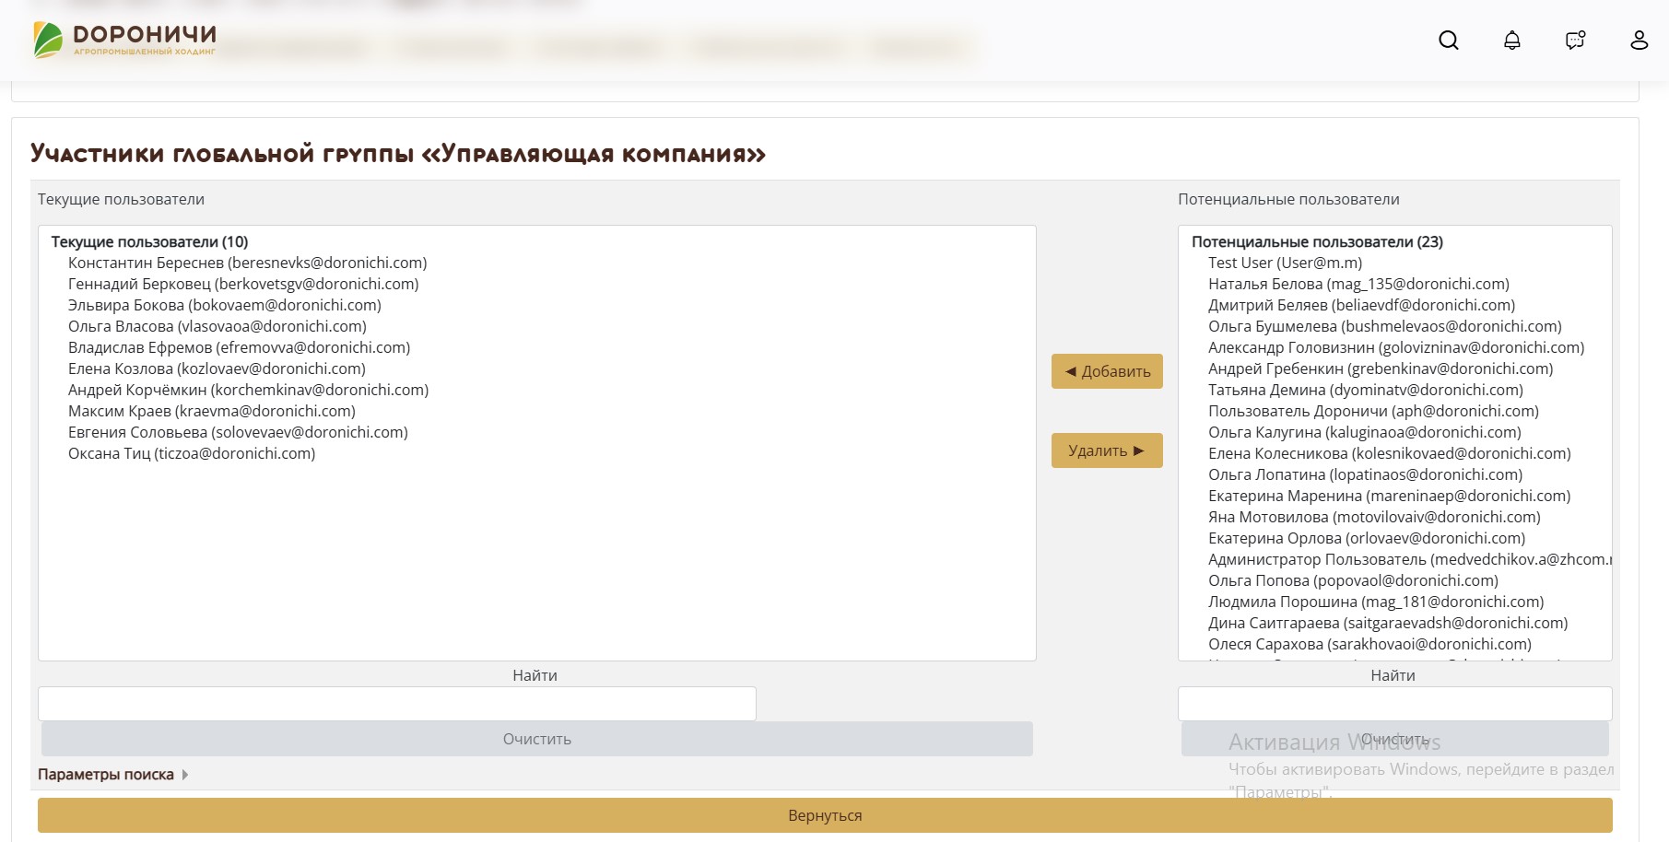
Task: Select Константин Береснев in current users
Action: pos(247,263)
